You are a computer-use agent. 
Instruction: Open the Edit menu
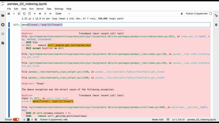click(16, 9)
